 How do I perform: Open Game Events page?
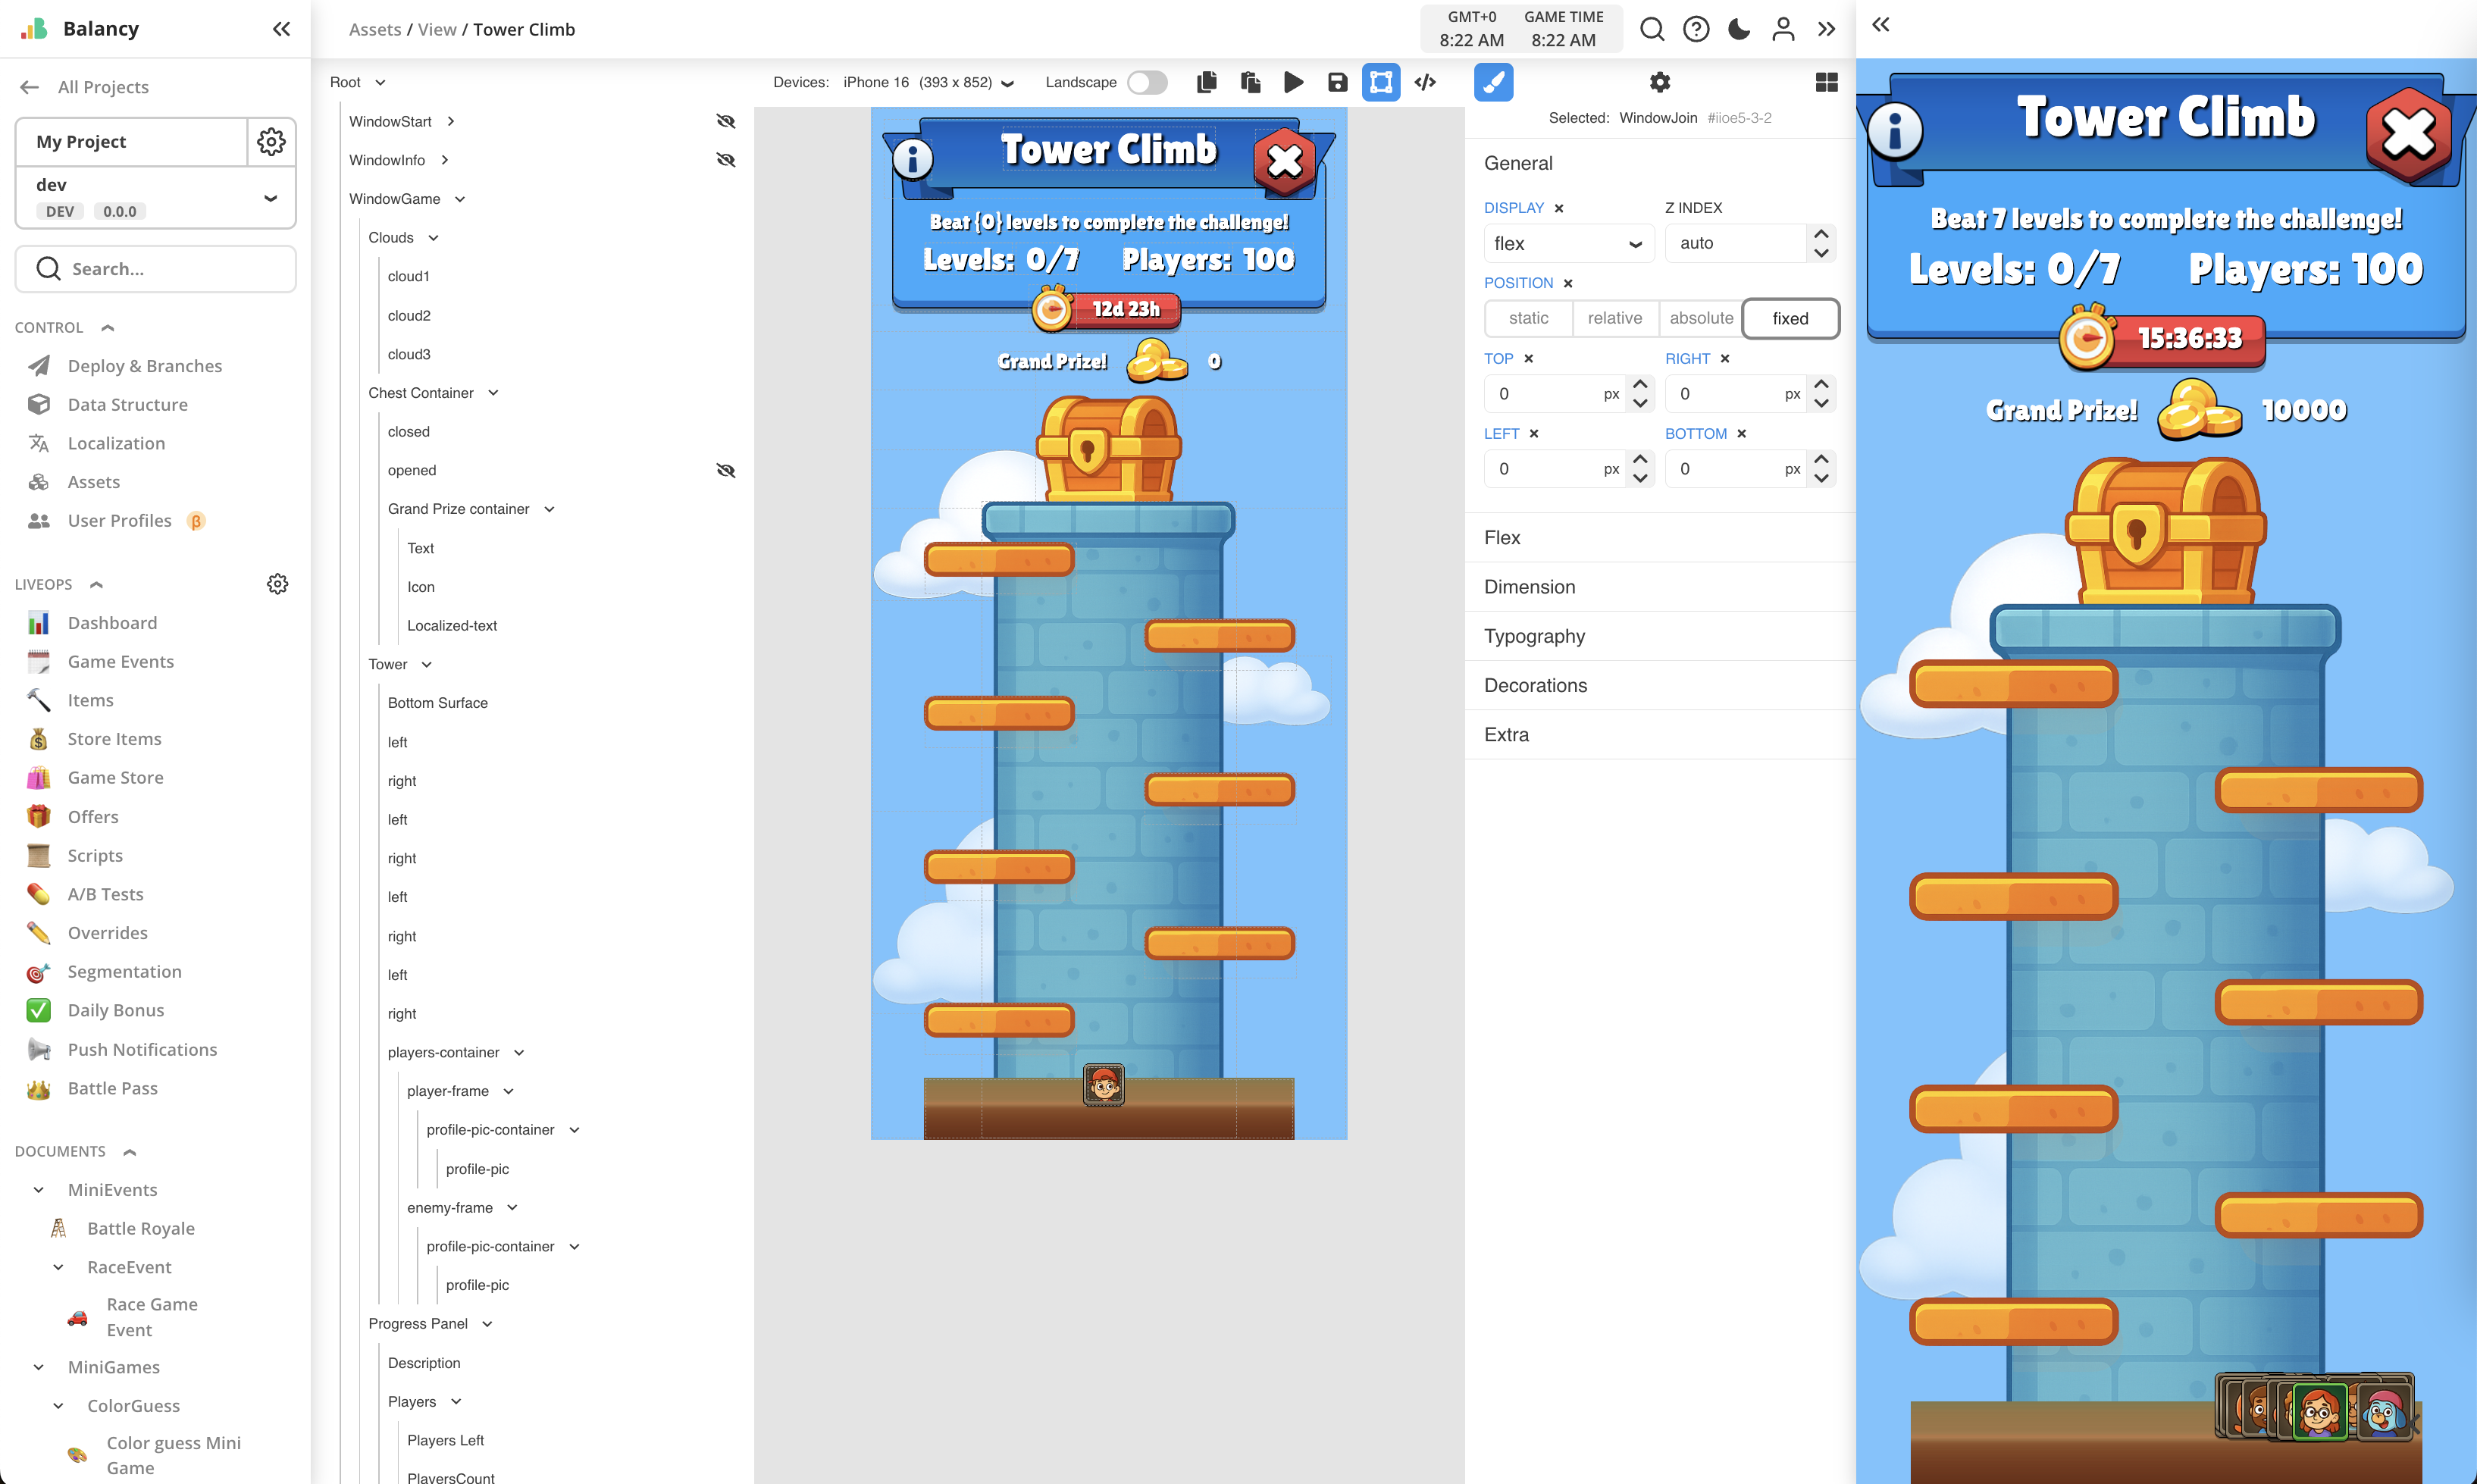[x=120, y=662]
